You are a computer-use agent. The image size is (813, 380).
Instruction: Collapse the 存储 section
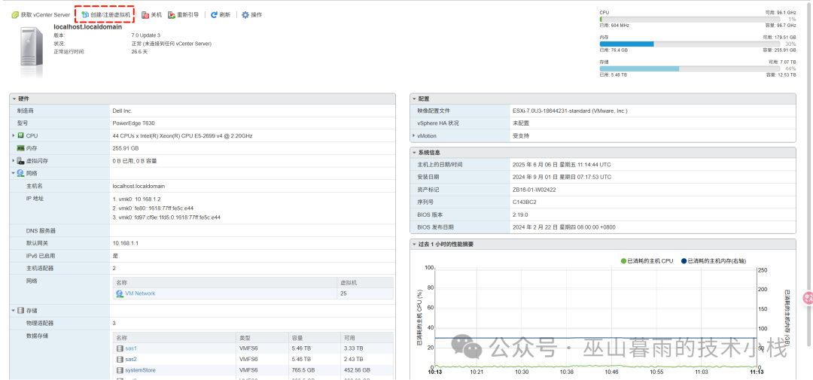point(14,311)
